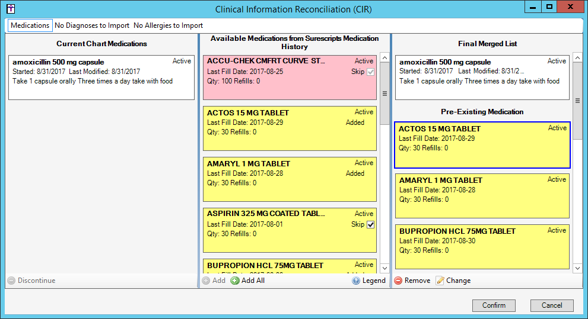Click the CIR application icon in title bar
This screenshot has width=588, height=319.
[11, 8]
